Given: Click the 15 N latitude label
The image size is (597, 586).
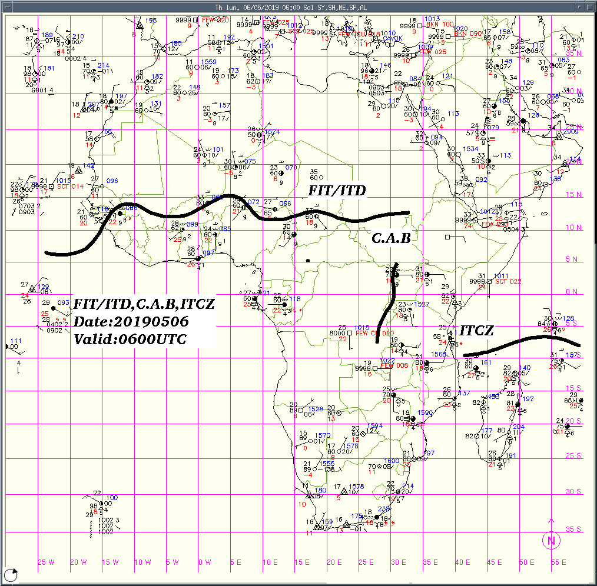Looking at the screenshot, I should 573,194.
